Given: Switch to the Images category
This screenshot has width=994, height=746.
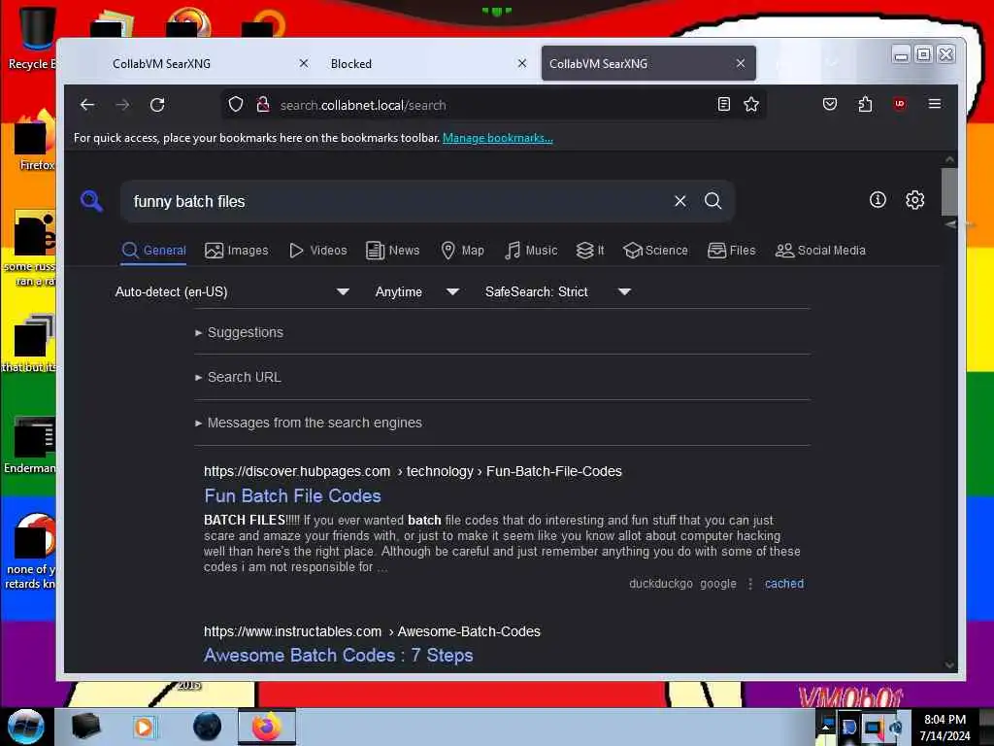Looking at the screenshot, I should (x=237, y=251).
